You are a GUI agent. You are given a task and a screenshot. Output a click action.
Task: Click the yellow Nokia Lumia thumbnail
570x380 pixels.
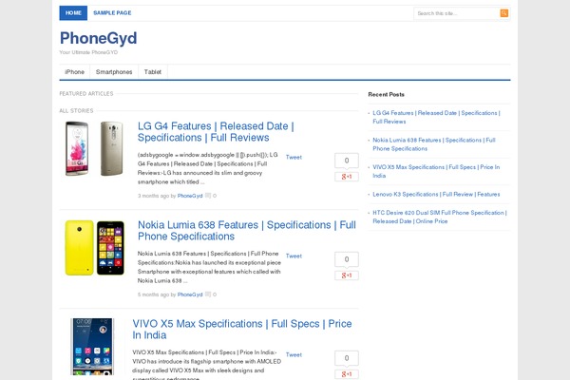point(94,248)
